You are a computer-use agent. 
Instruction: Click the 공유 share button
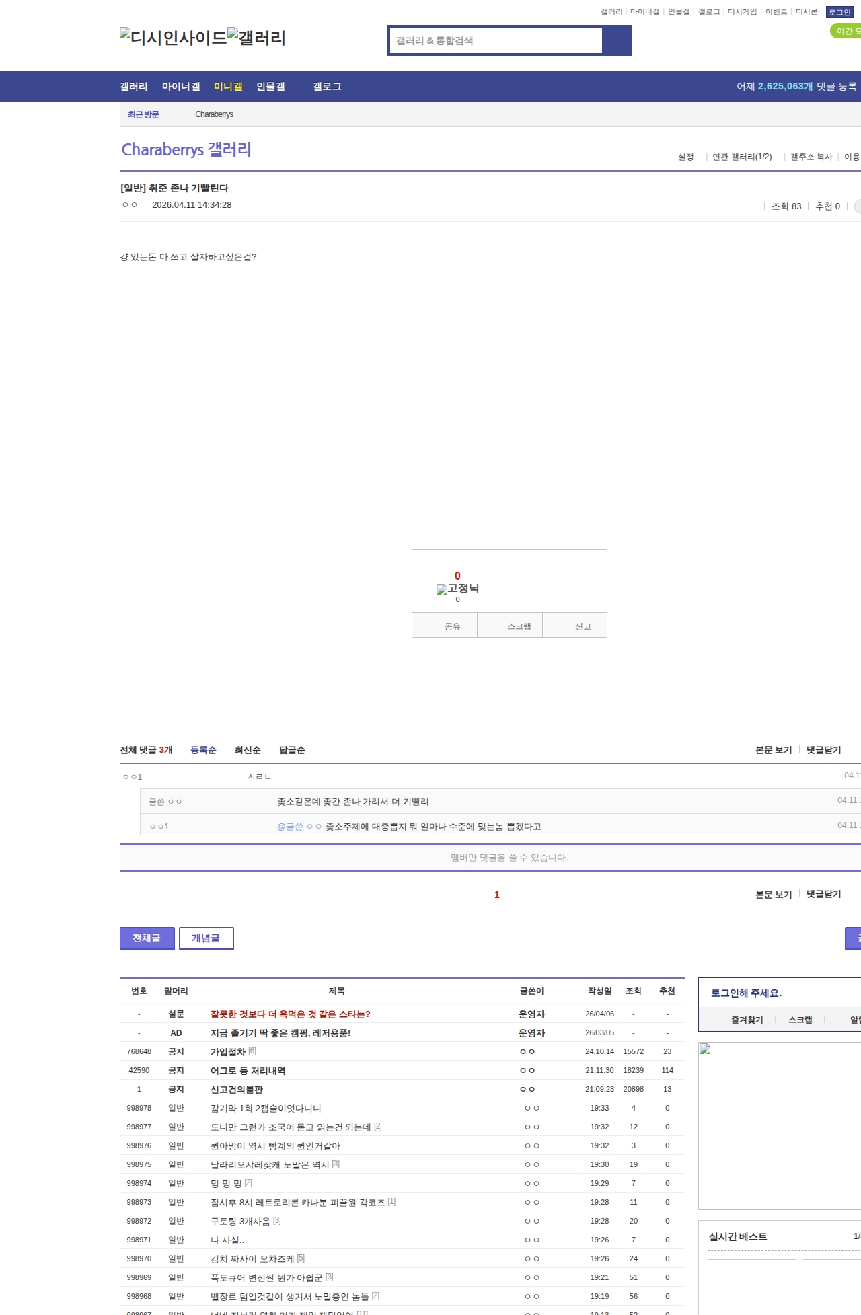[452, 626]
